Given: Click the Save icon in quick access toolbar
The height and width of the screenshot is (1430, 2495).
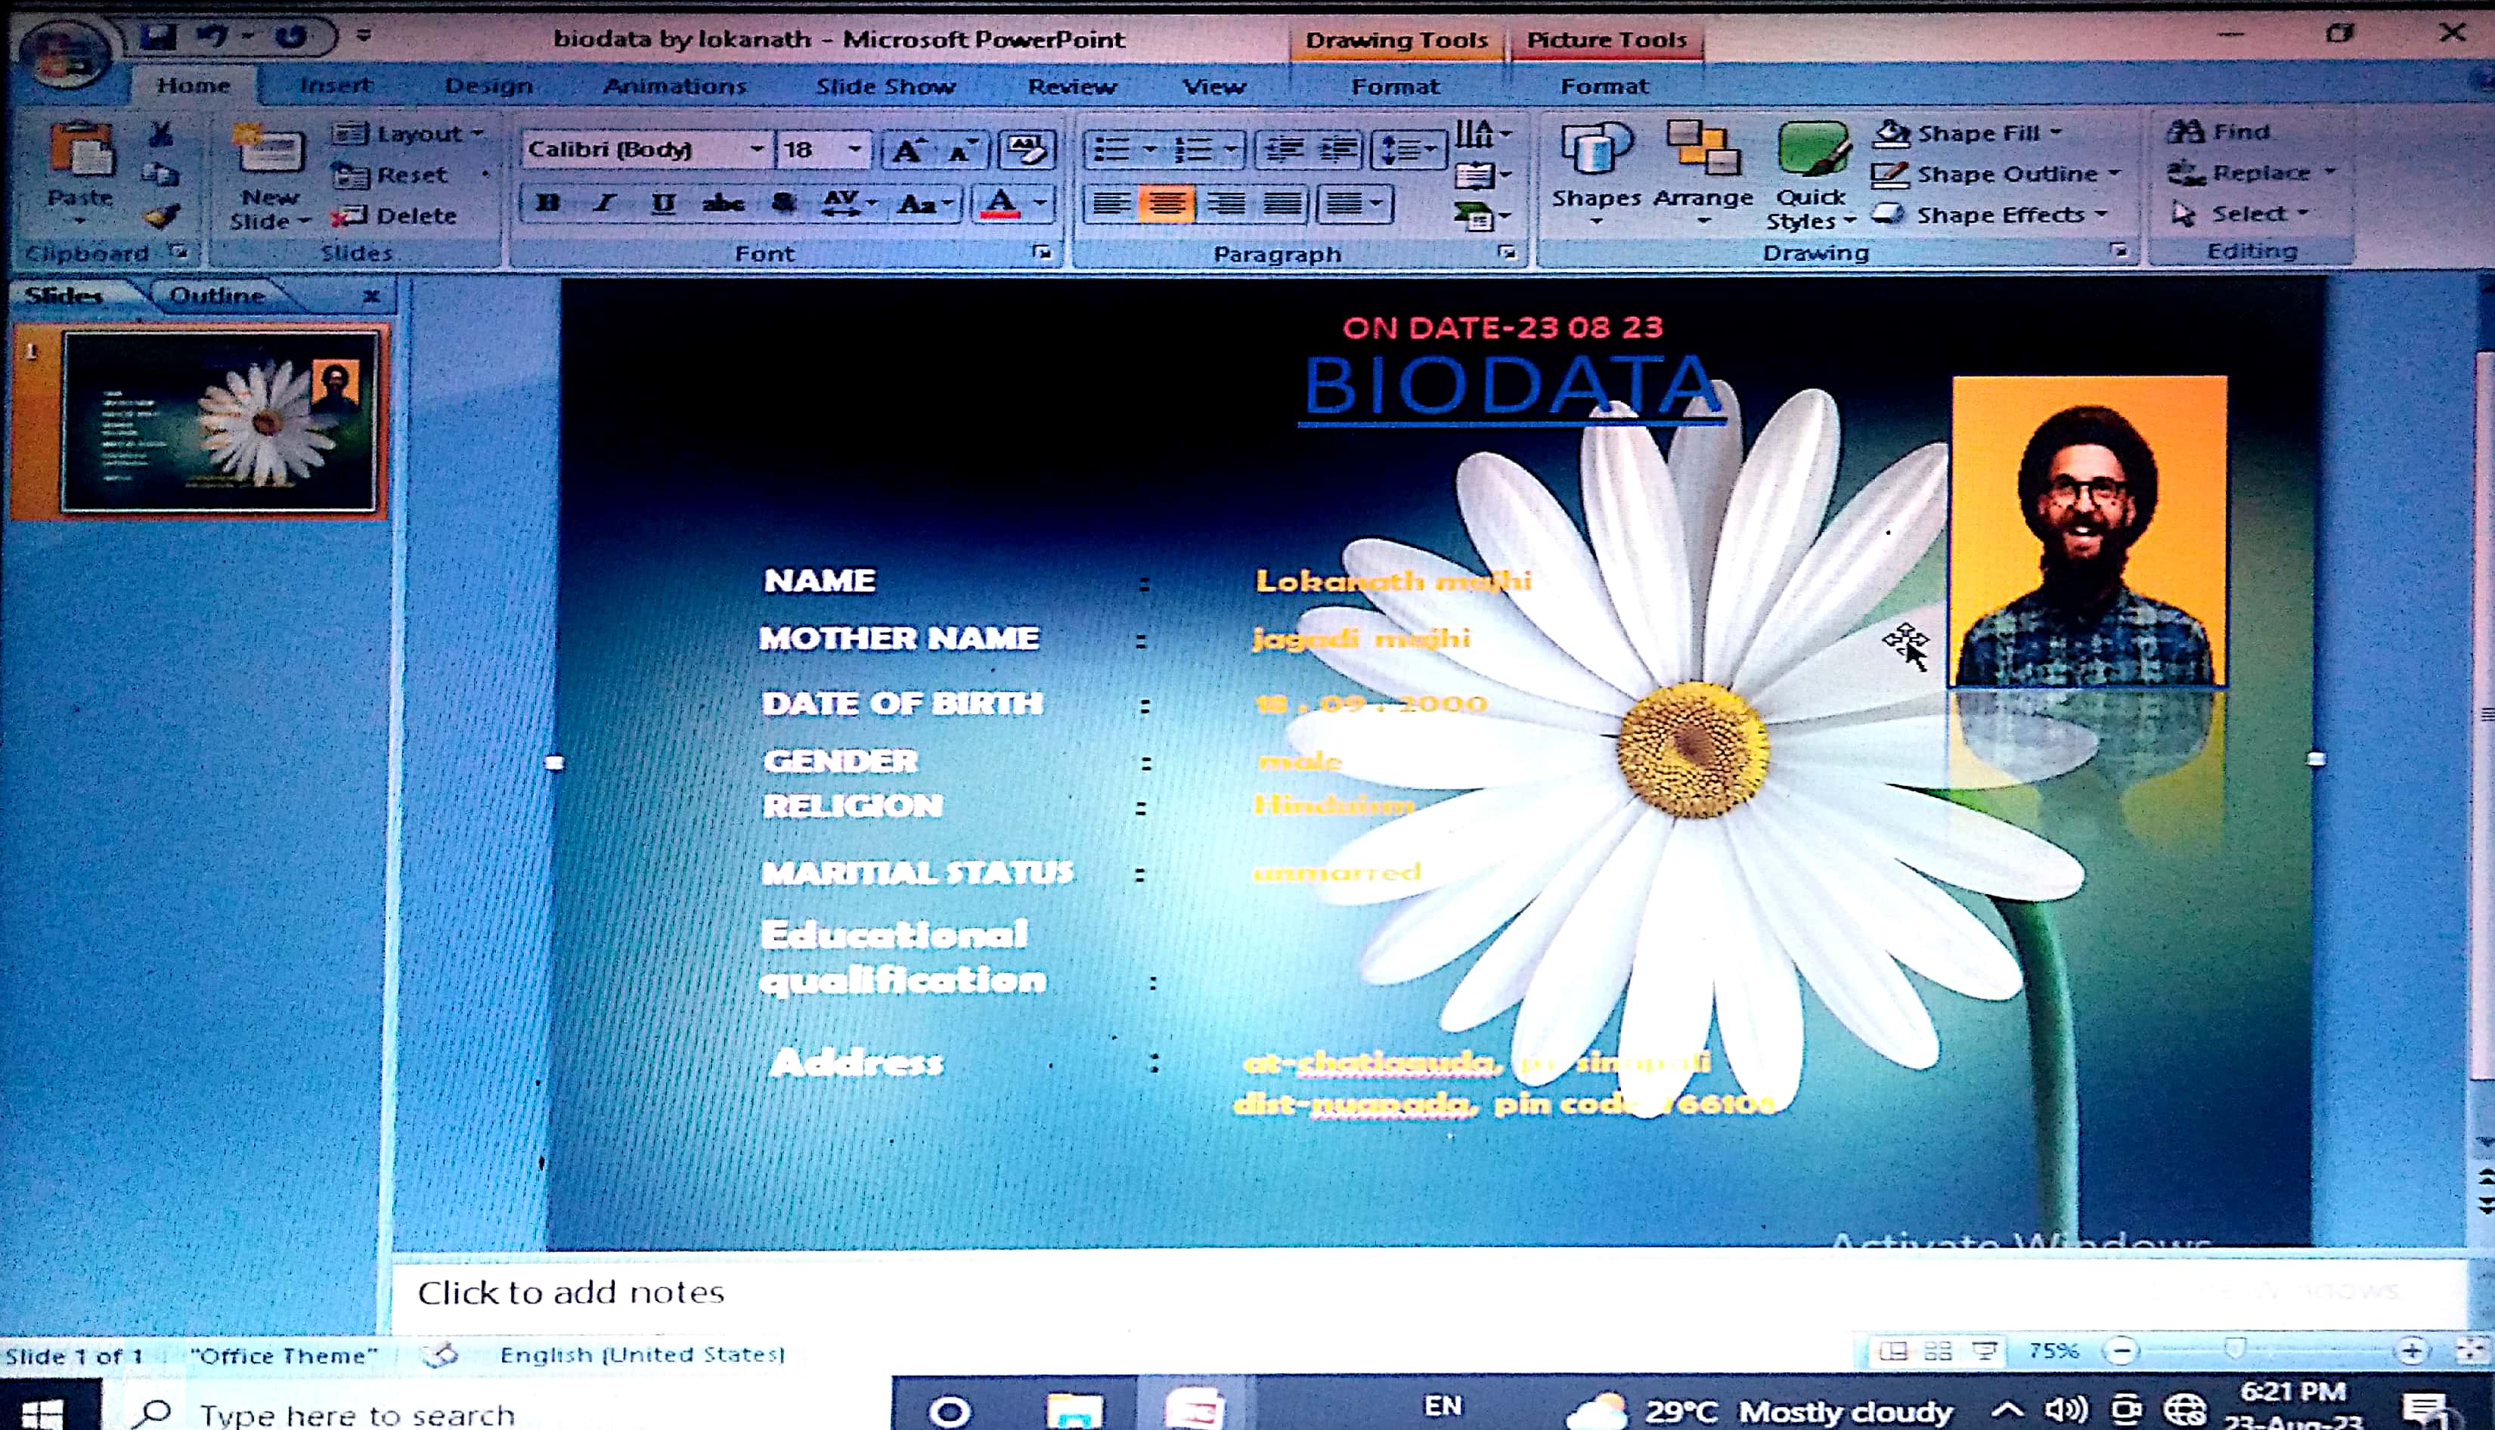Looking at the screenshot, I should (157, 39).
